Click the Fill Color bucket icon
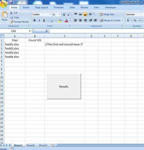Screen dimensions: 144x150 [60, 20]
